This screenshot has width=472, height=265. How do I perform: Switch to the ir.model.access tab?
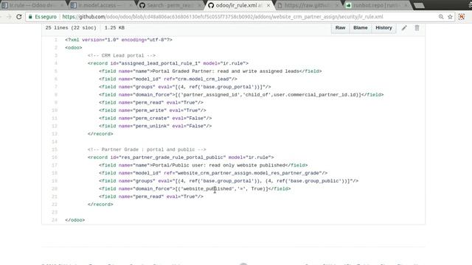point(101,5)
